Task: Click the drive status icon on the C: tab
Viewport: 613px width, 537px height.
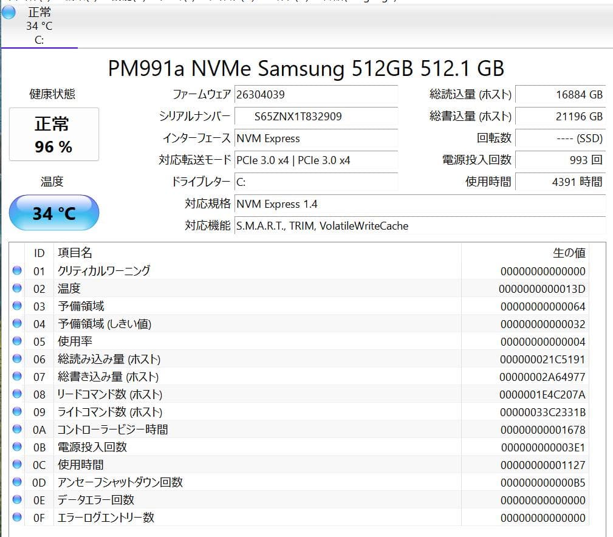Action: click(9, 13)
